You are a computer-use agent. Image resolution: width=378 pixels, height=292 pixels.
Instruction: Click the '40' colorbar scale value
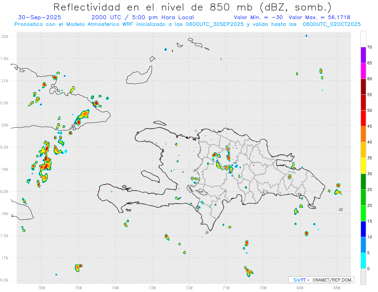coord(370,142)
